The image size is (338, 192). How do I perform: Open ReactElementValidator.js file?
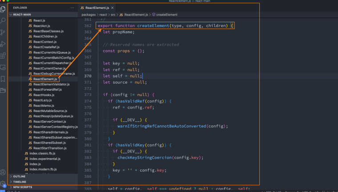pyautogui.click(x=51, y=84)
